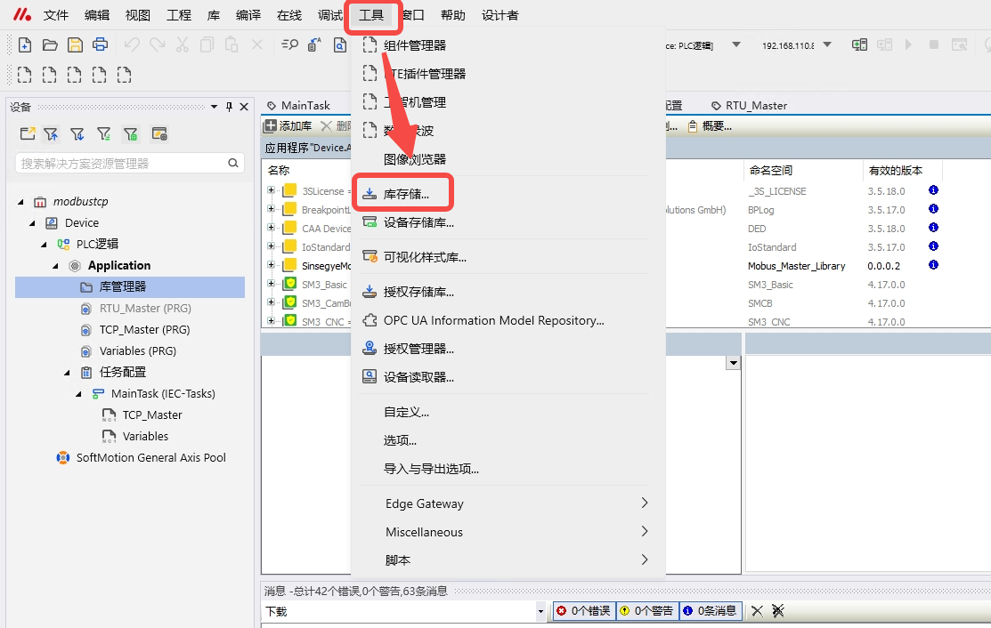
Task: Open the 帮助 menu
Action: click(452, 15)
